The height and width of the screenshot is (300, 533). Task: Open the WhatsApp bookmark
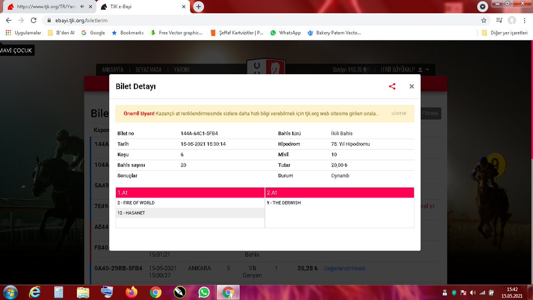coord(286,33)
